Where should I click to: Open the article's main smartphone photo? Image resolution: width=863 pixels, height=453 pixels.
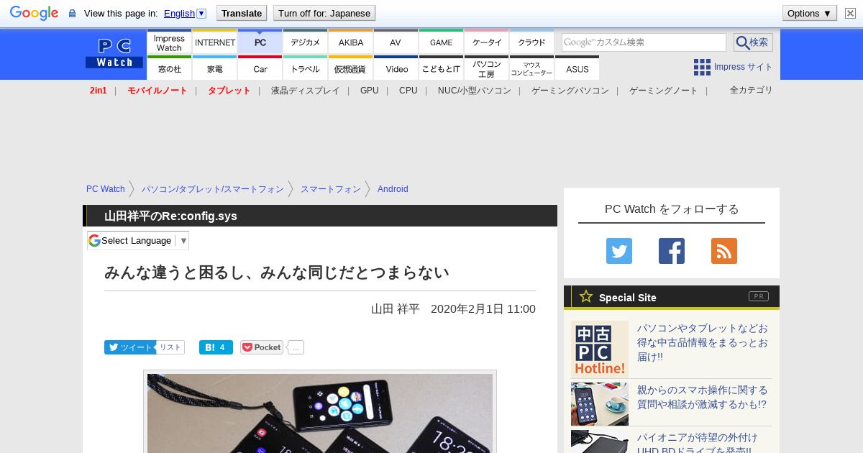[320, 413]
